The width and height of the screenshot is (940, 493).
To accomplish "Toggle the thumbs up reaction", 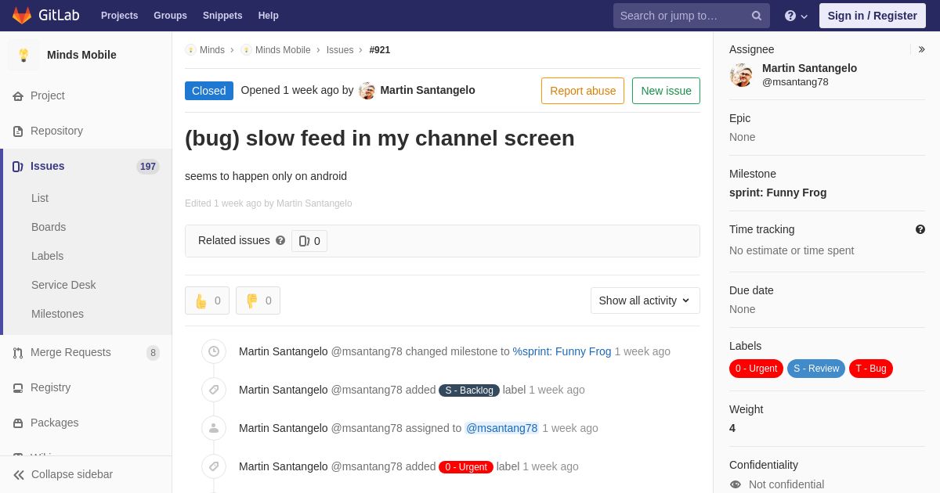I will click(x=207, y=300).
